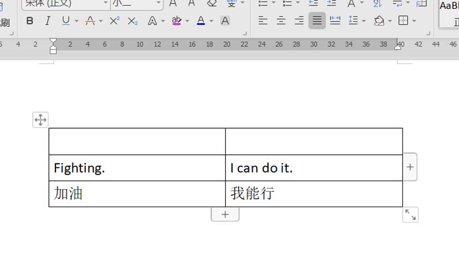Click the text effects outlined A icon
Screen dimensions: 459x279
(152, 21)
